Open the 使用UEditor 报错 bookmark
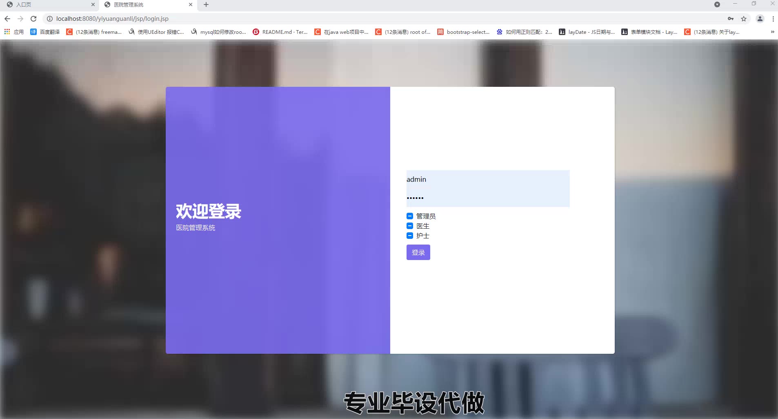 pyautogui.click(x=156, y=32)
